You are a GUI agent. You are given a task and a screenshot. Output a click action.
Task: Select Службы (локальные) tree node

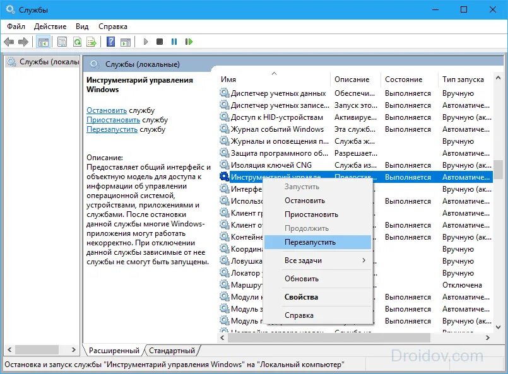pyautogui.click(x=43, y=62)
